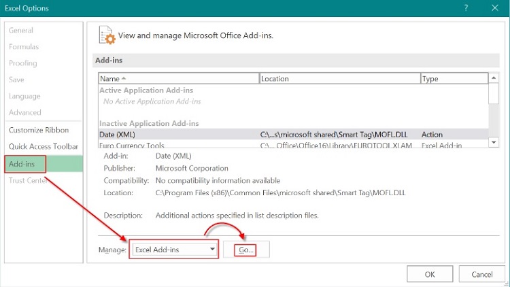Image resolution: width=510 pixels, height=287 pixels.
Task: Click the list scrollbar up arrow
Action: click(x=494, y=78)
